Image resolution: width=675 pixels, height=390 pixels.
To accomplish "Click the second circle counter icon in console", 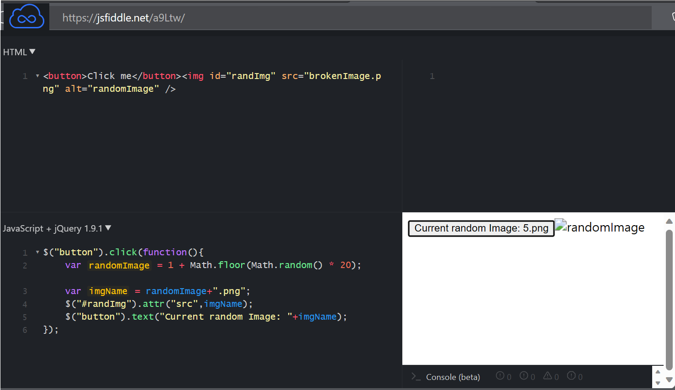I will pyautogui.click(x=524, y=376).
